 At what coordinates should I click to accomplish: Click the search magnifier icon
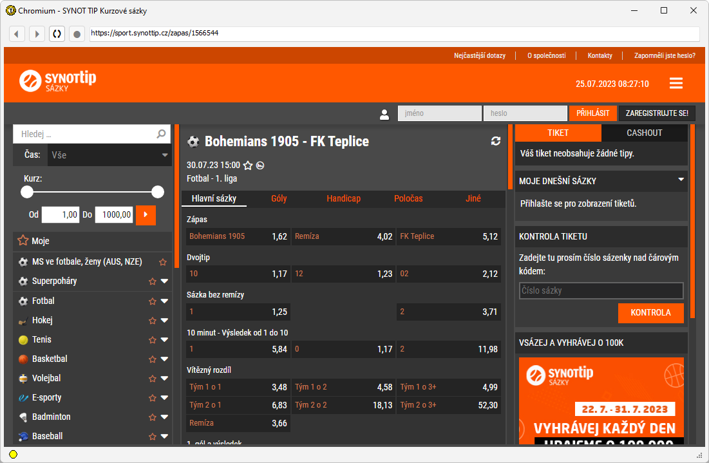(x=162, y=134)
